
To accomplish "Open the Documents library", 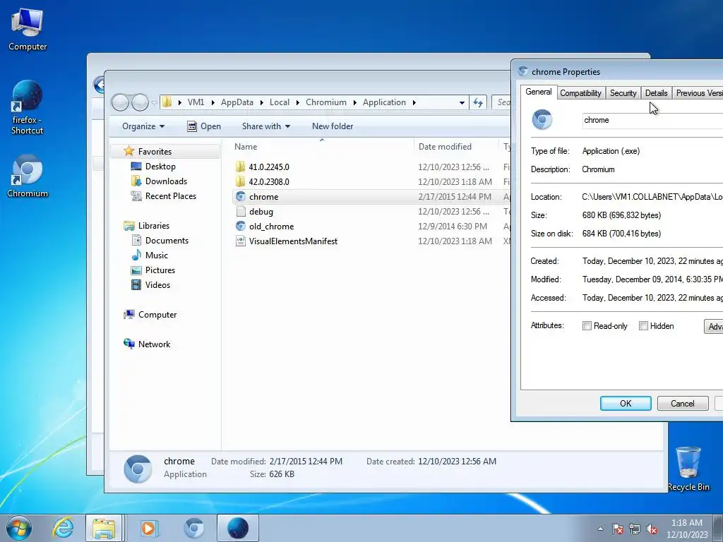I will click(x=167, y=241).
